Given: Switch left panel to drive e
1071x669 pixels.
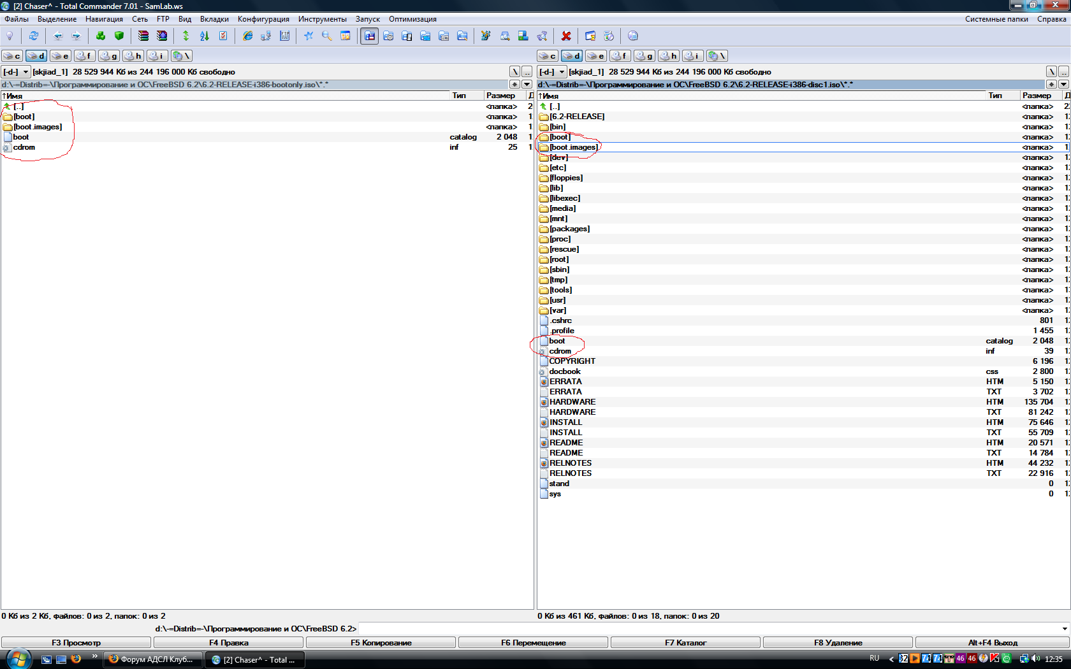Looking at the screenshot, I should (61, 56).
